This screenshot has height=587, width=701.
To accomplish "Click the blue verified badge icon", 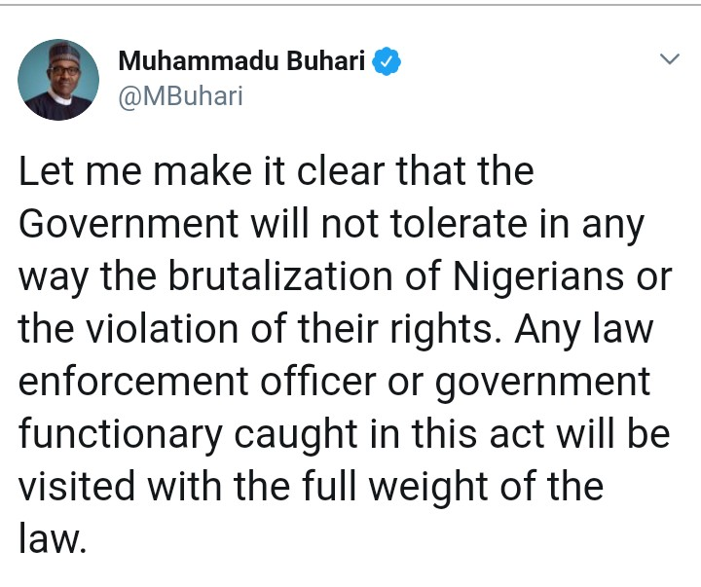I will (x=387, y=62).
